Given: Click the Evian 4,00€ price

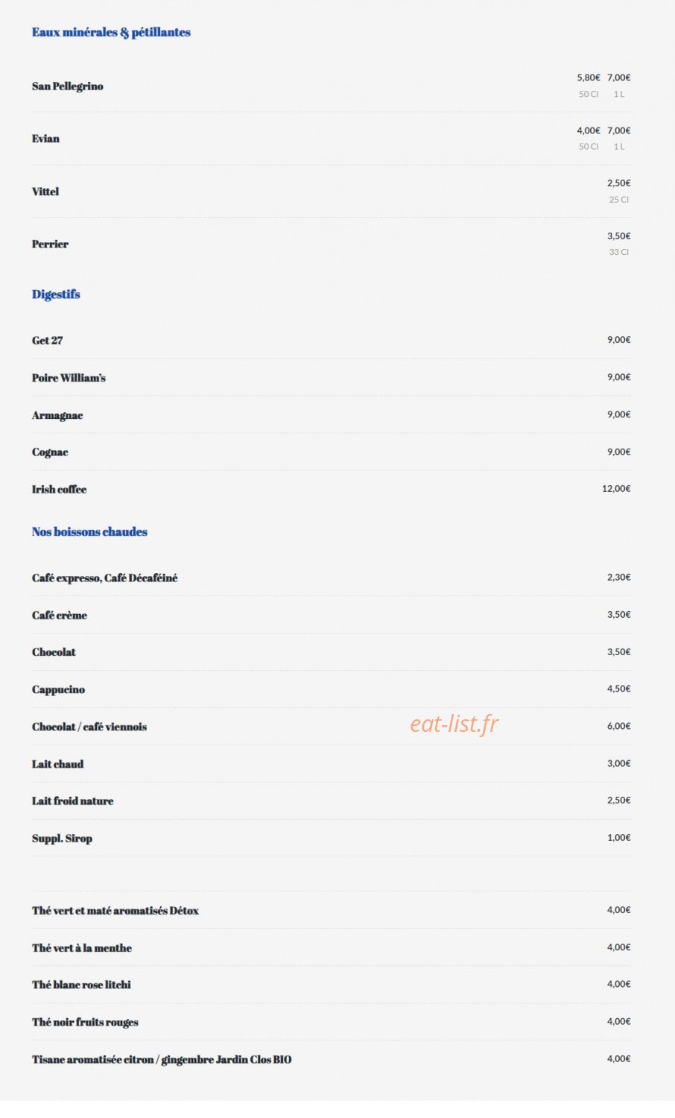Looking at the screenshot, I should [x=588, y=130].
